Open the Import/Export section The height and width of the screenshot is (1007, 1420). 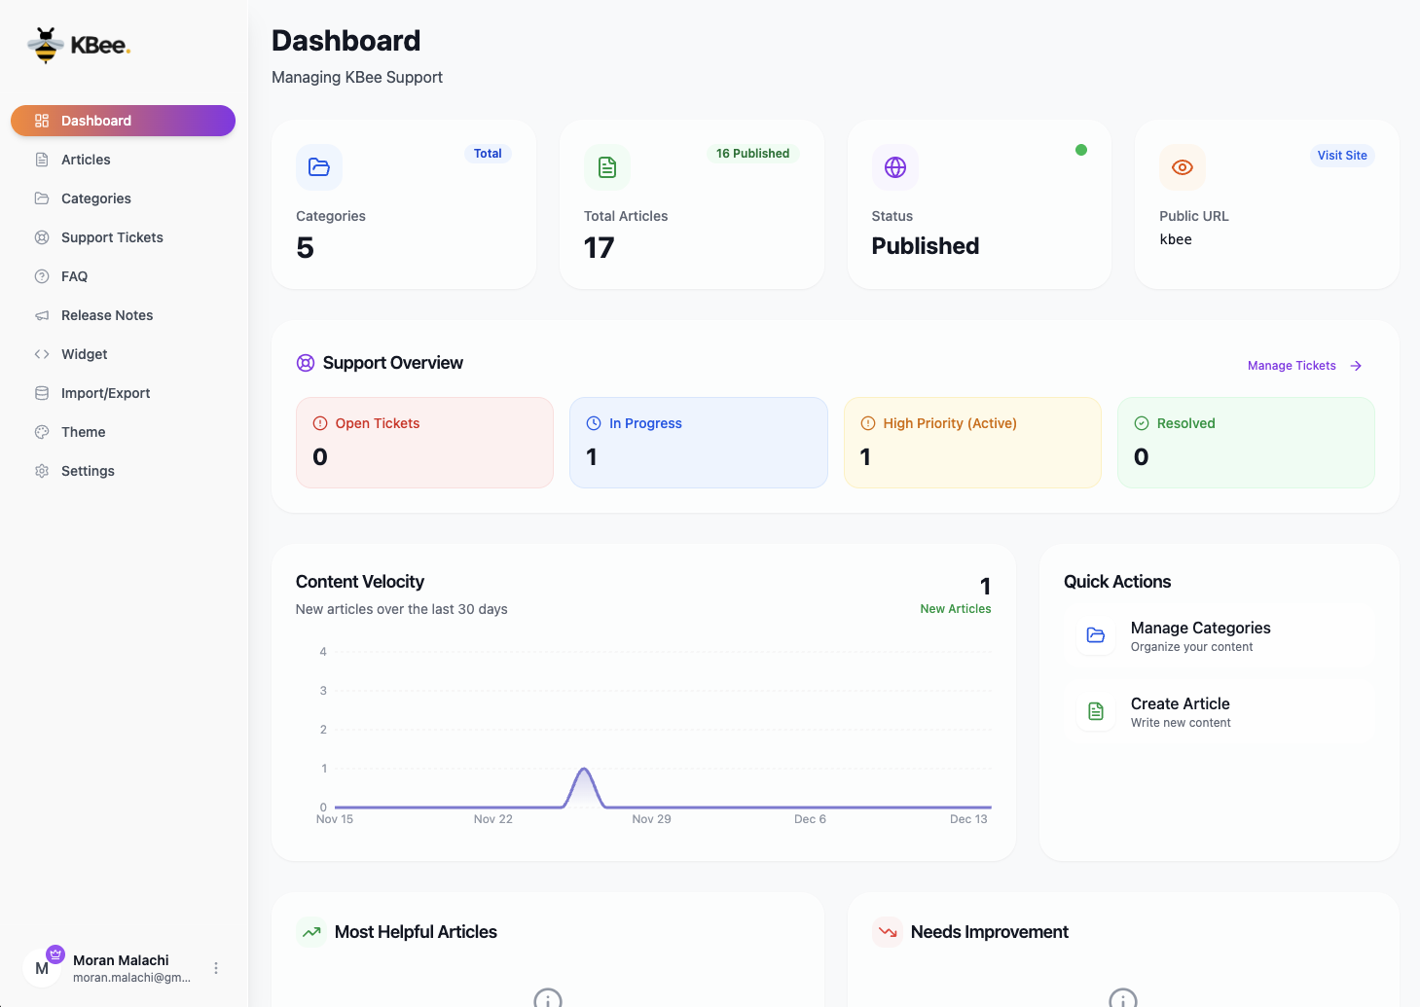[x=105, y=392]
